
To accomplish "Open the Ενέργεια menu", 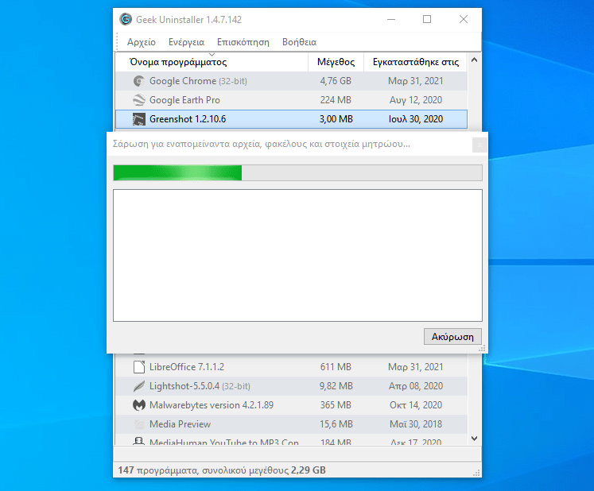I will click(186, 42).
